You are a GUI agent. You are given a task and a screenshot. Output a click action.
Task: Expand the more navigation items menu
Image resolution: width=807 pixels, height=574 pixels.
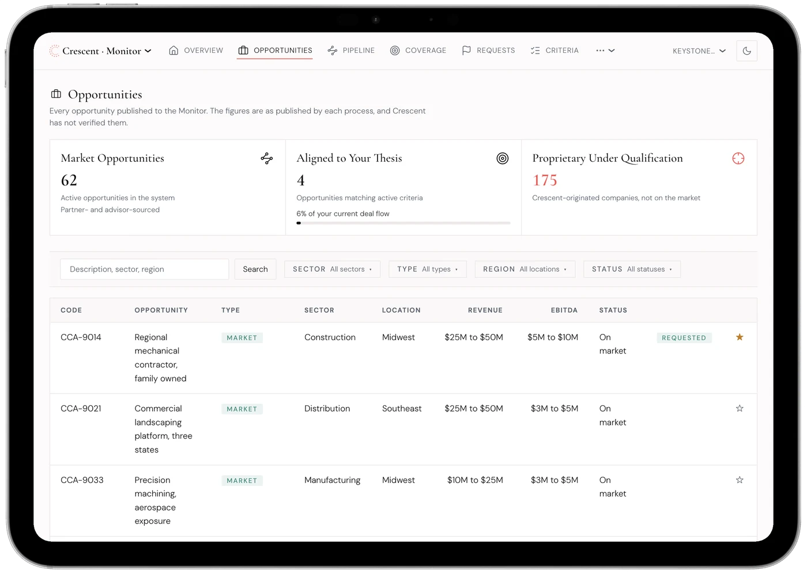click(605, 51)
